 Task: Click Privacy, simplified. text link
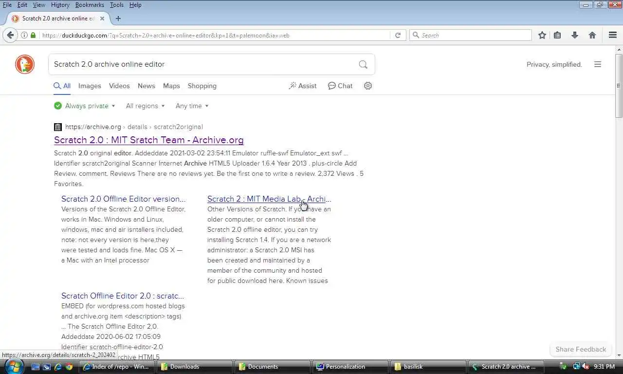tap(554, 64)
